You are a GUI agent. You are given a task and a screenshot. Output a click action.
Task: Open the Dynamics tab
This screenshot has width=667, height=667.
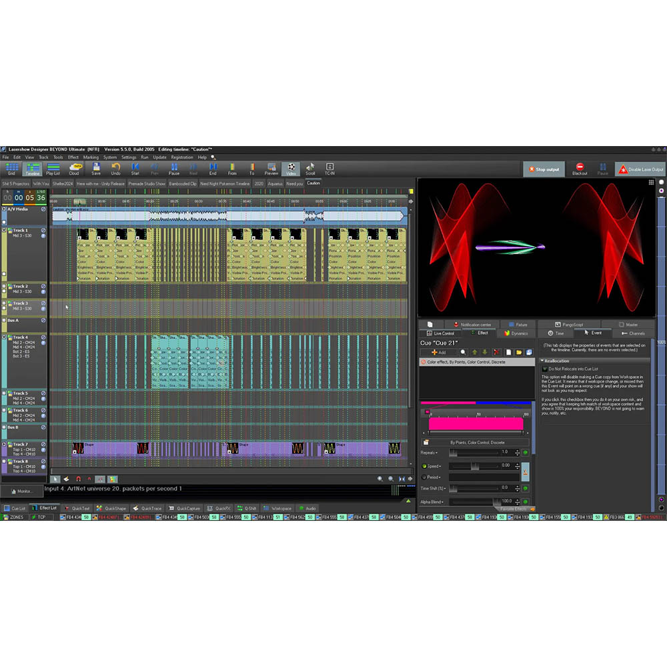click(516, 333)
